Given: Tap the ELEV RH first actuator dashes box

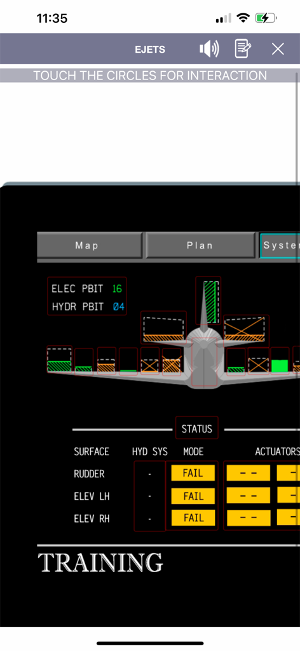Looking at the screenshot, I should [248, 517].
